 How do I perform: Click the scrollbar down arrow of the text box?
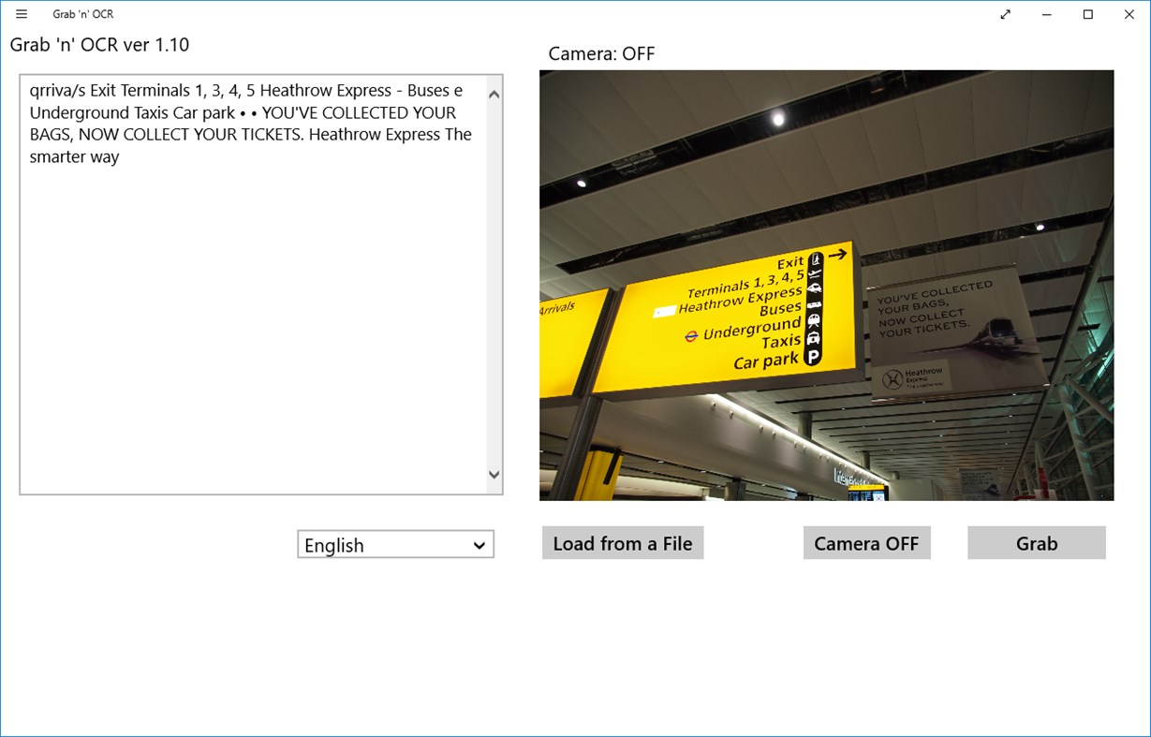point(494,473)
